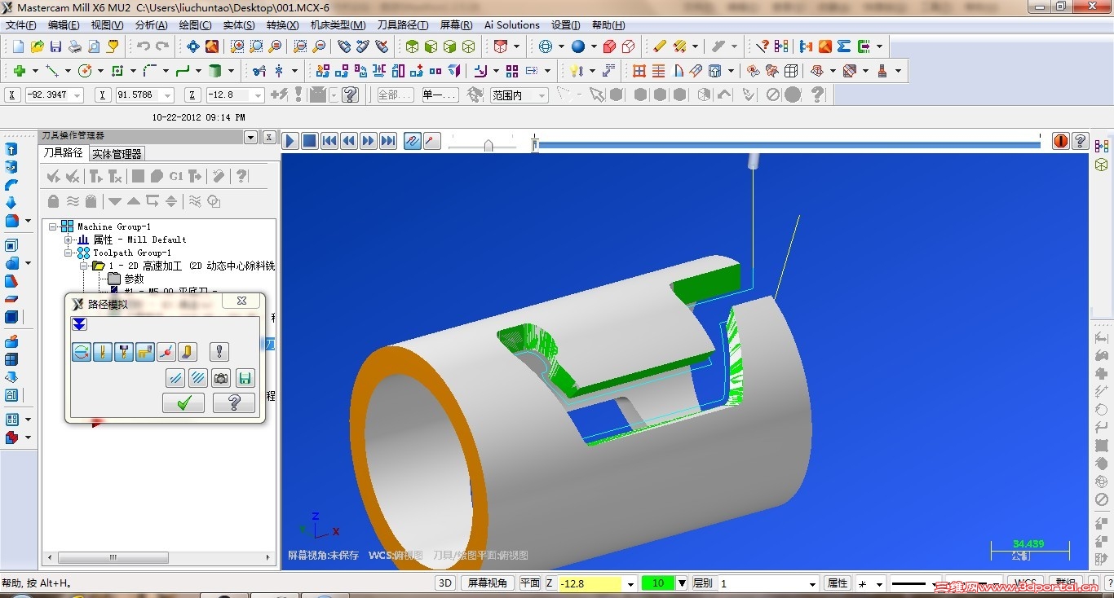Image resolution: width=1114 pixels, height=598 pixels.
Task: Click the green color swatch labeled 10
Action: [658, 583]
